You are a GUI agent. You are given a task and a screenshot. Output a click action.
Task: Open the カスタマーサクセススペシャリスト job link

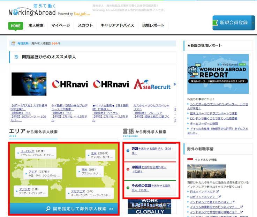[x=151, y=107]
